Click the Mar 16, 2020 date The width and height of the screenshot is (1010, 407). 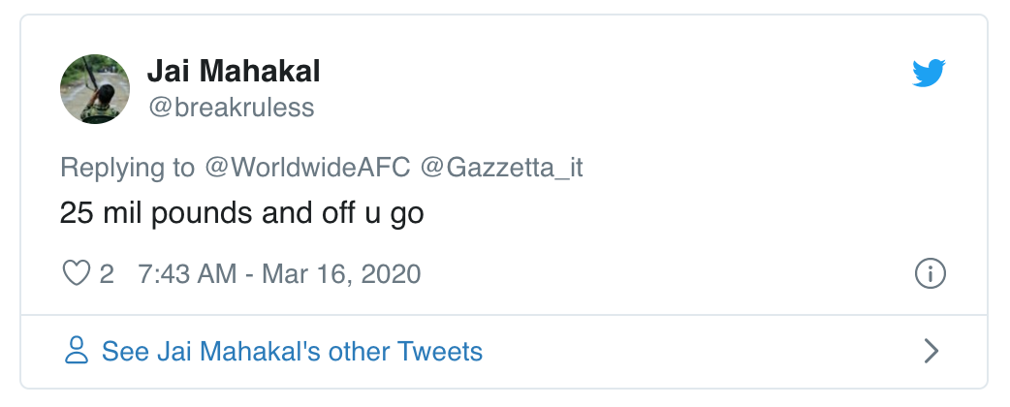point(341,274)
